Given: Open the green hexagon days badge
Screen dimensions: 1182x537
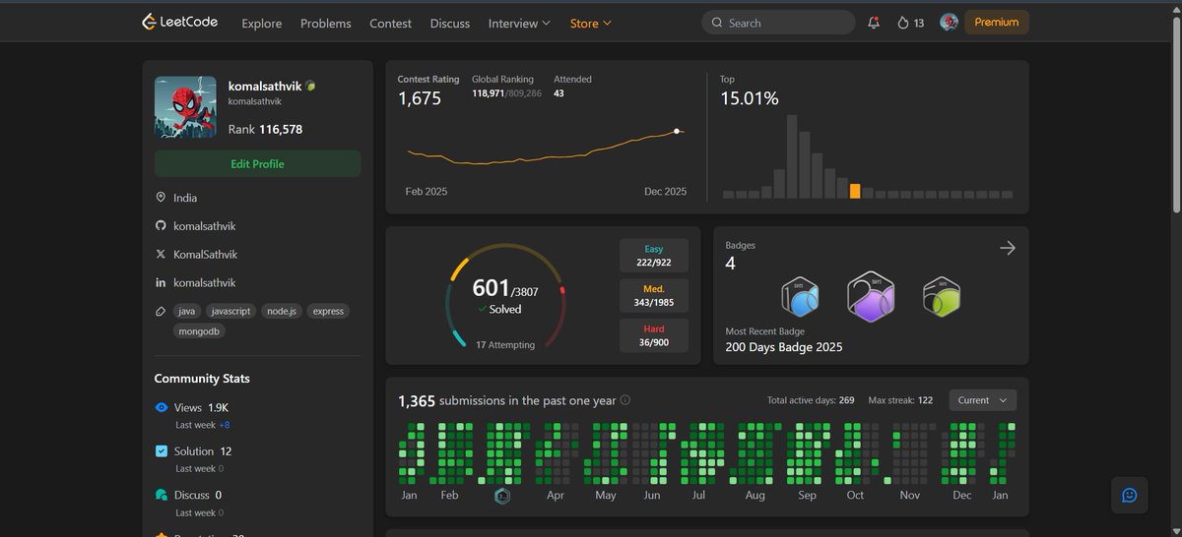Looking at the screenshot, I should [x=942, y=297].
